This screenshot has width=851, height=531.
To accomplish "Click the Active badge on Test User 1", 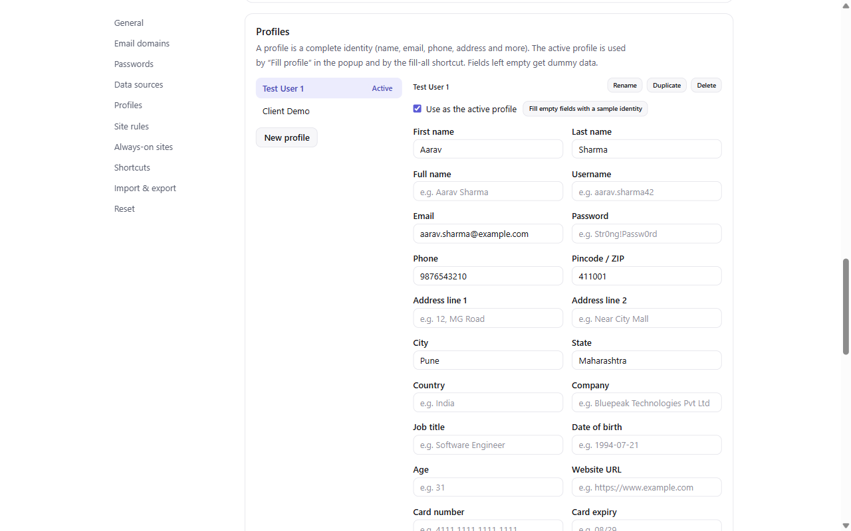I will 382,88.
